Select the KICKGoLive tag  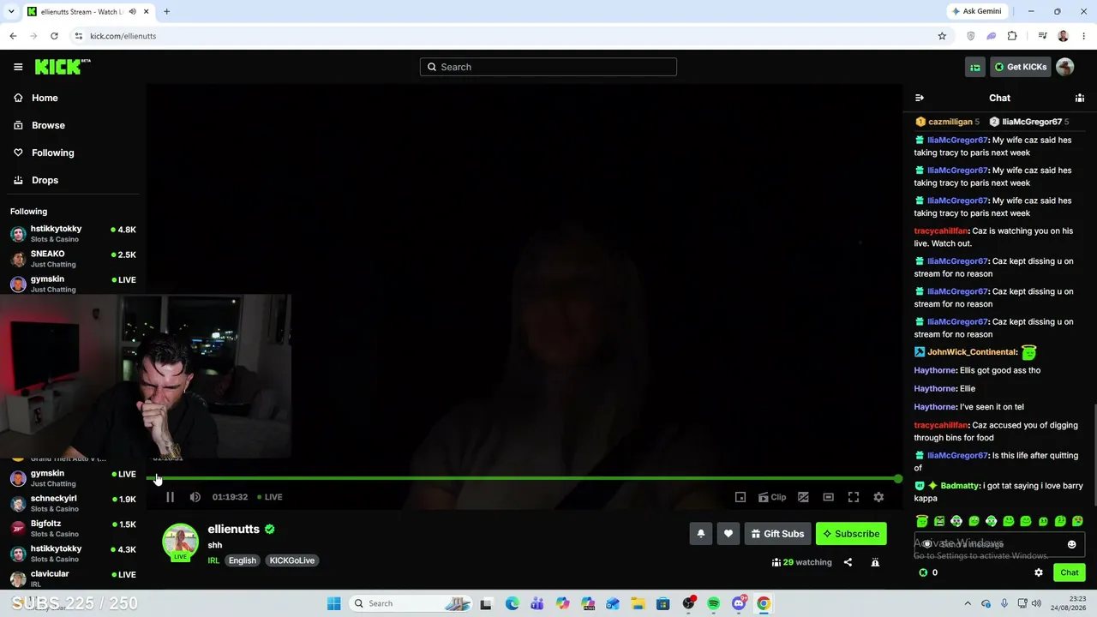[292, 560]
